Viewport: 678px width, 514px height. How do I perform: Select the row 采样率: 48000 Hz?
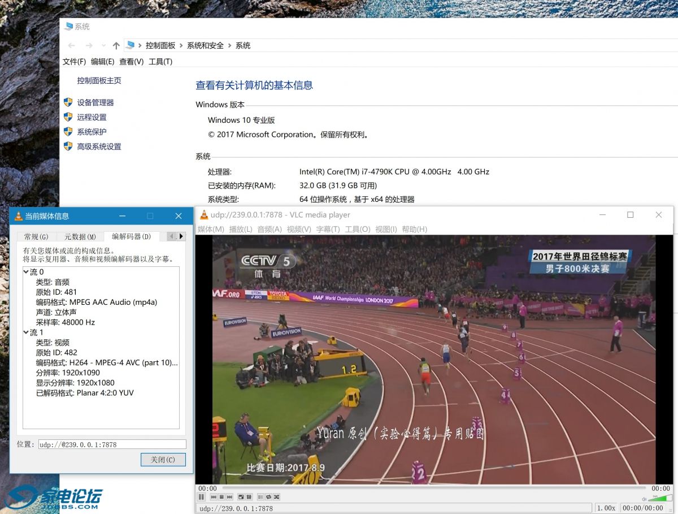click(66, 322)
